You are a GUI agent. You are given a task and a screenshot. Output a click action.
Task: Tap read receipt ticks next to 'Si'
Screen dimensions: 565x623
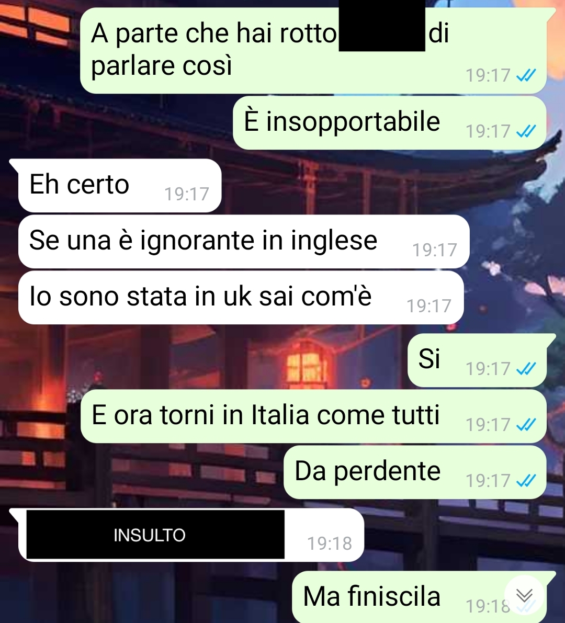coord(526,369)
